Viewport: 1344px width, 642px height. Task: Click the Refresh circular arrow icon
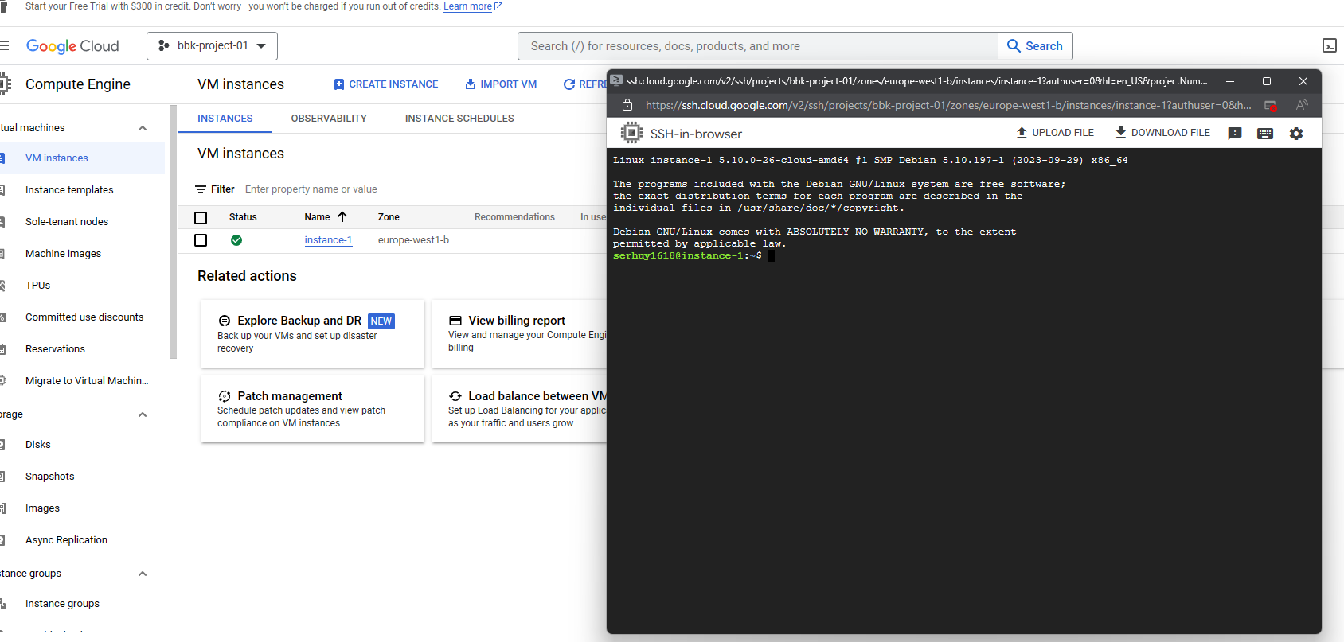click(x=569, y=84)
